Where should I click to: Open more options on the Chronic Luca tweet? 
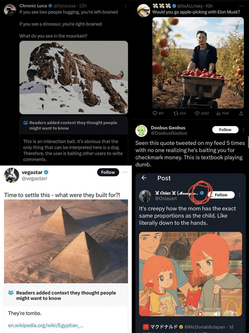point(125,6)
